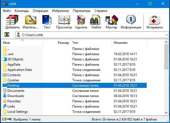The width and height of the screenshot is (170, 123).
Task: Click the disk icon in status bar
Action: click(x=4, y=119)
